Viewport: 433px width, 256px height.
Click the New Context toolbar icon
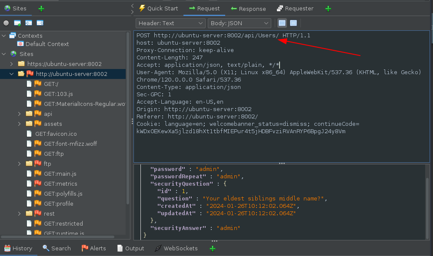(x=17, y=23)
